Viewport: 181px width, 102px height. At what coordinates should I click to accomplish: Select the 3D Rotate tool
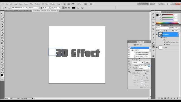2,62
